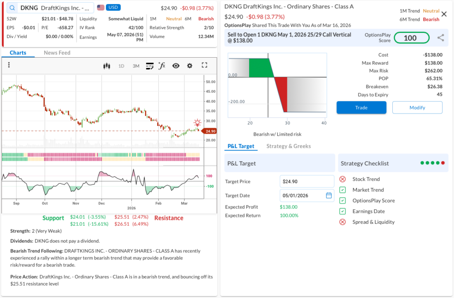Open the drawing tools icon in chart toolbar
454x298 pixels.
pyautogui.click(x=149, y=66)
